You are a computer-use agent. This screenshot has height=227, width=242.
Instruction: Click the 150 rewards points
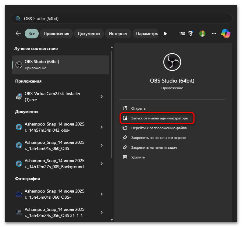click(x=182, y=34)
